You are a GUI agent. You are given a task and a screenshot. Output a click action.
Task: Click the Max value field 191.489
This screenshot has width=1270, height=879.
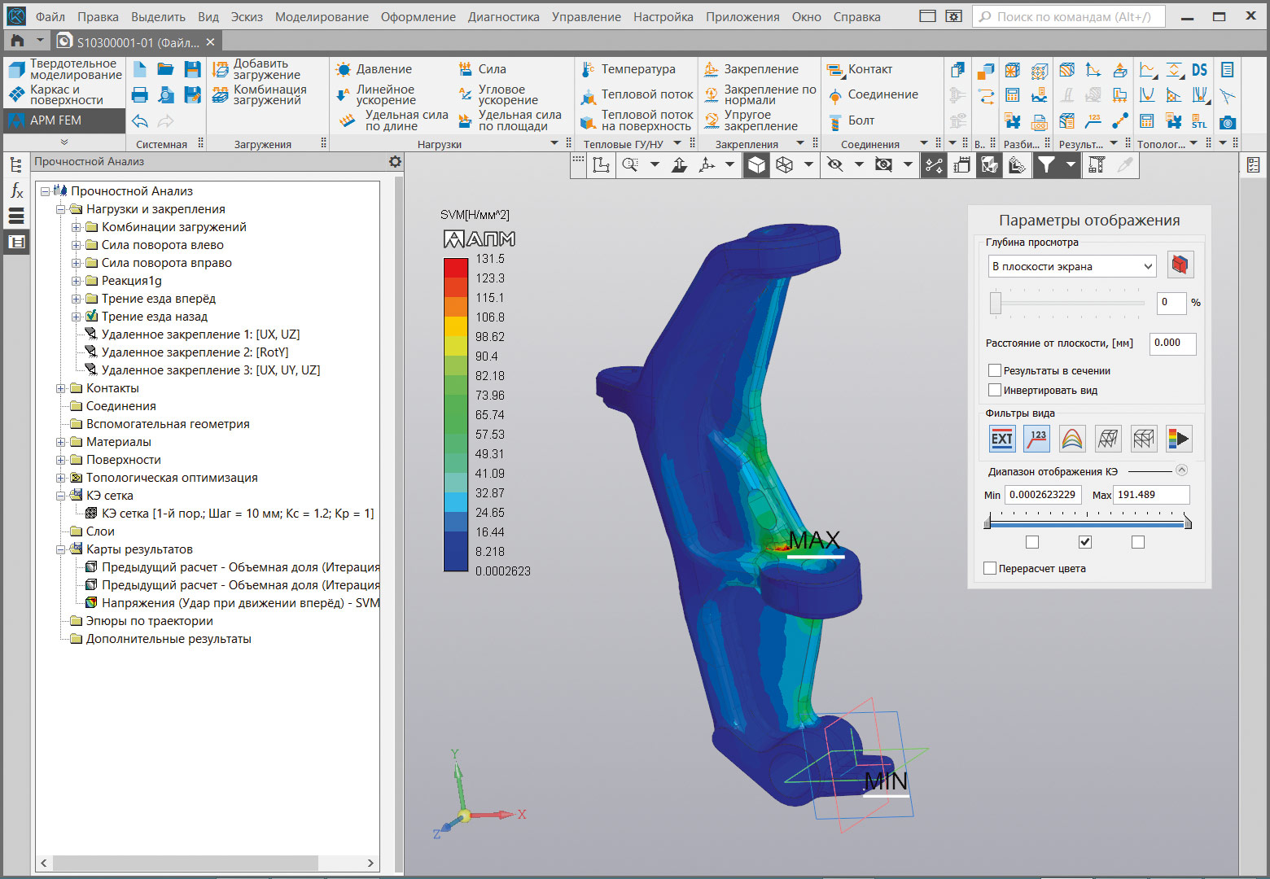coord(1151,494)
